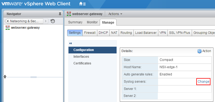Viewport: 215px width, 102px height.
Task: Pin the Navigator panel
Action: [60, 14]
